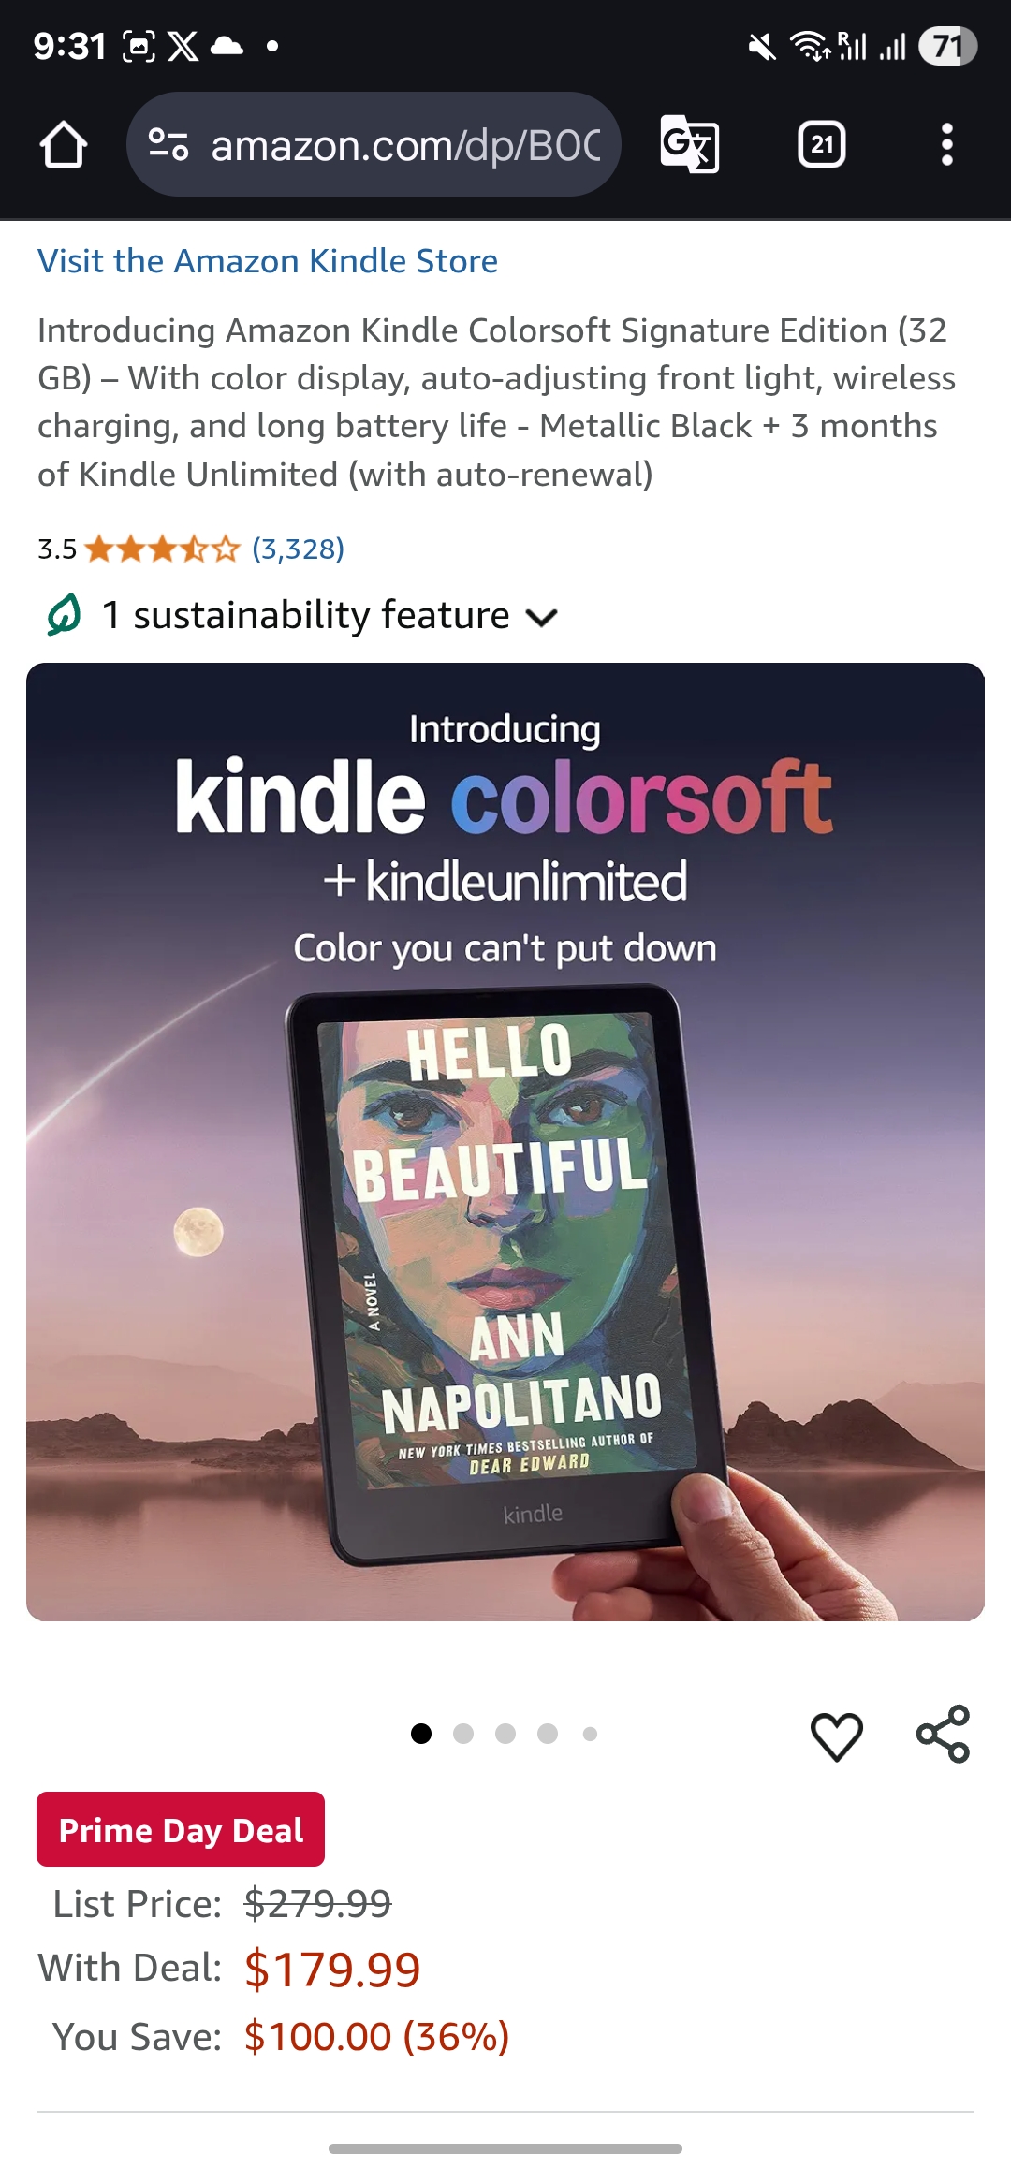
Task: Select the third image carousel dot
Action: (505, 1734)
